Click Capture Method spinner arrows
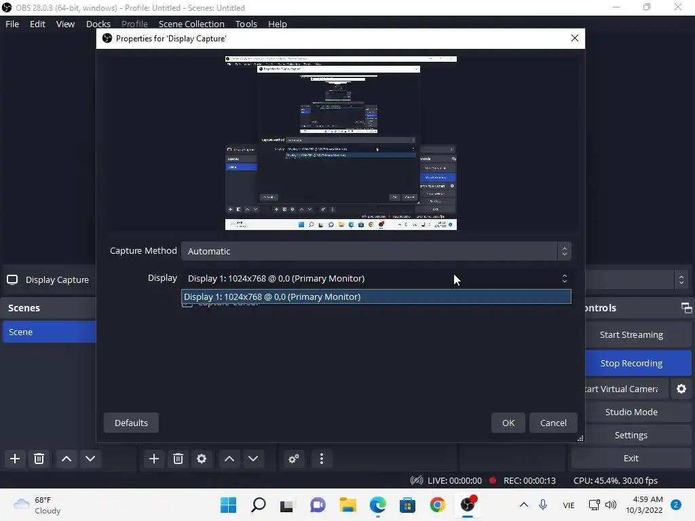Screen dimensions: 695x521 coord(564,251)
